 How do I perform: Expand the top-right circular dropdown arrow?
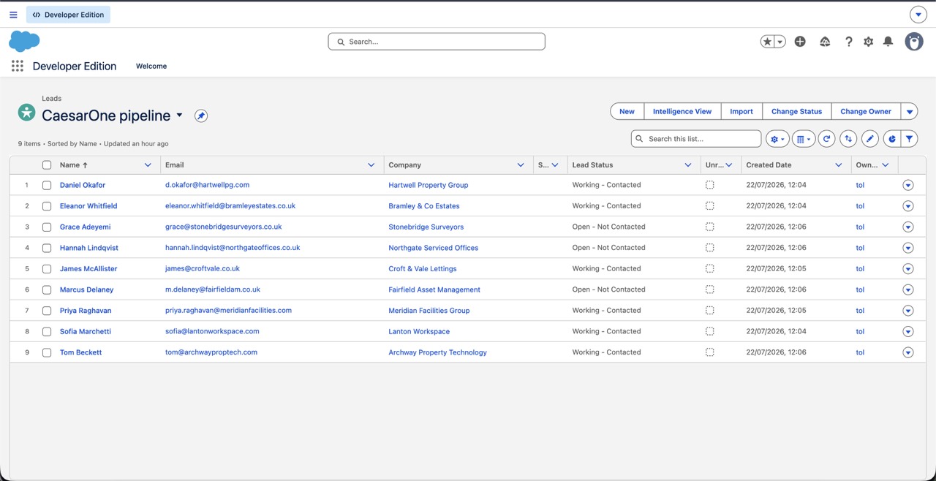pyautogui.click(x=918, y=15)
